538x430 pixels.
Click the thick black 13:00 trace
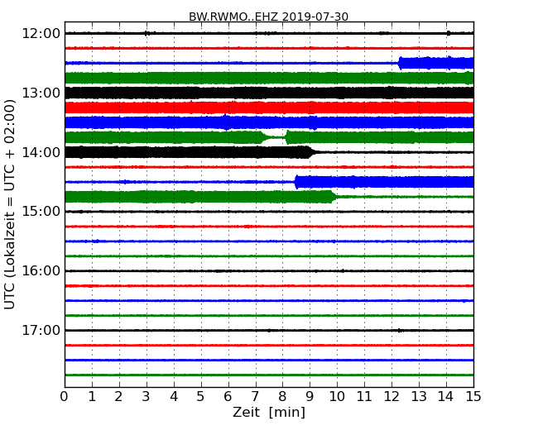(269, 93)
